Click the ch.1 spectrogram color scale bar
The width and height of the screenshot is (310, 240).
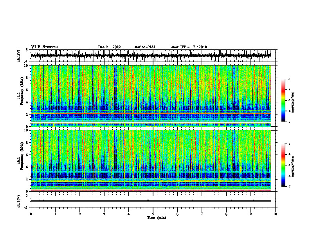[x=283, y=100]
